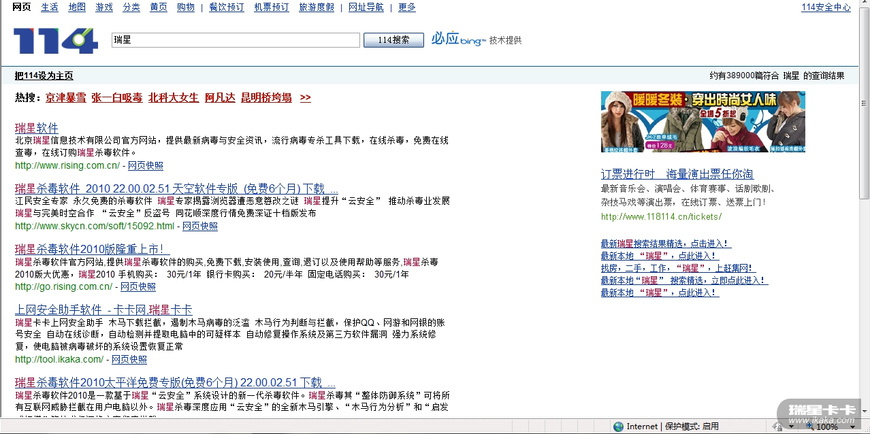Open the 旅游度假 navigation link
The image size is (870, 434).
click(317, 7)
